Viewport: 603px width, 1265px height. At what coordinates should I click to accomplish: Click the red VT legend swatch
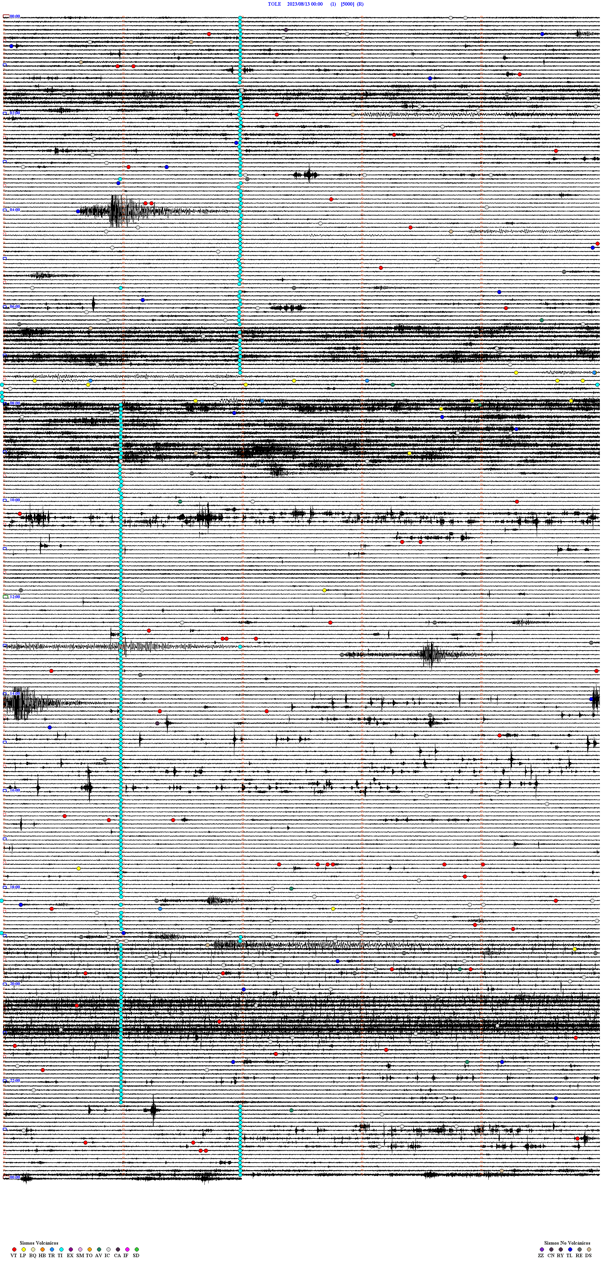pos(14,1249)
